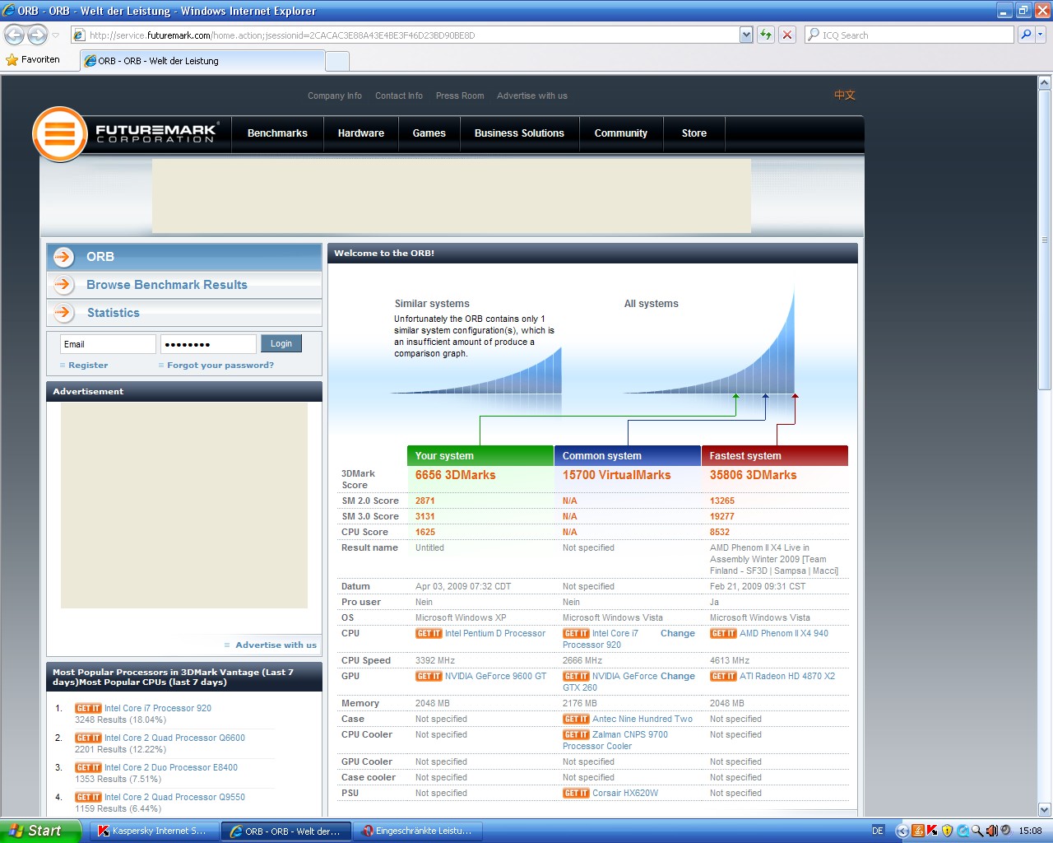Open the Business Solutions menu

click(519, 133)
